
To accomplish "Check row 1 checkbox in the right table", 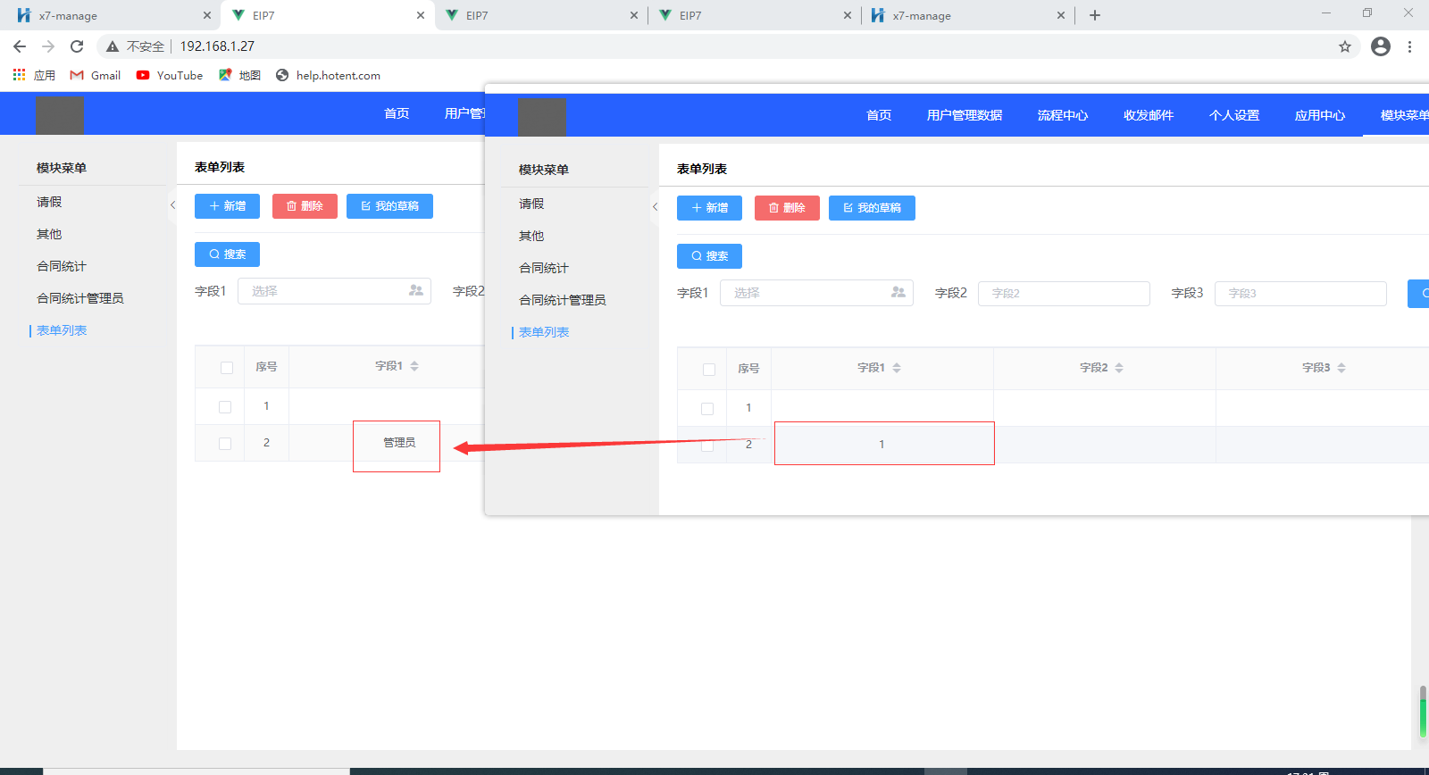I will click(707, 409).
